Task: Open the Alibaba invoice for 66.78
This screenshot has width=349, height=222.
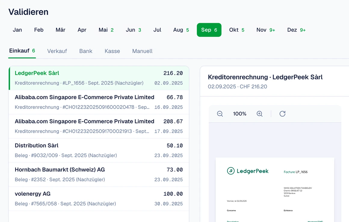Action: tap(99, 102)
